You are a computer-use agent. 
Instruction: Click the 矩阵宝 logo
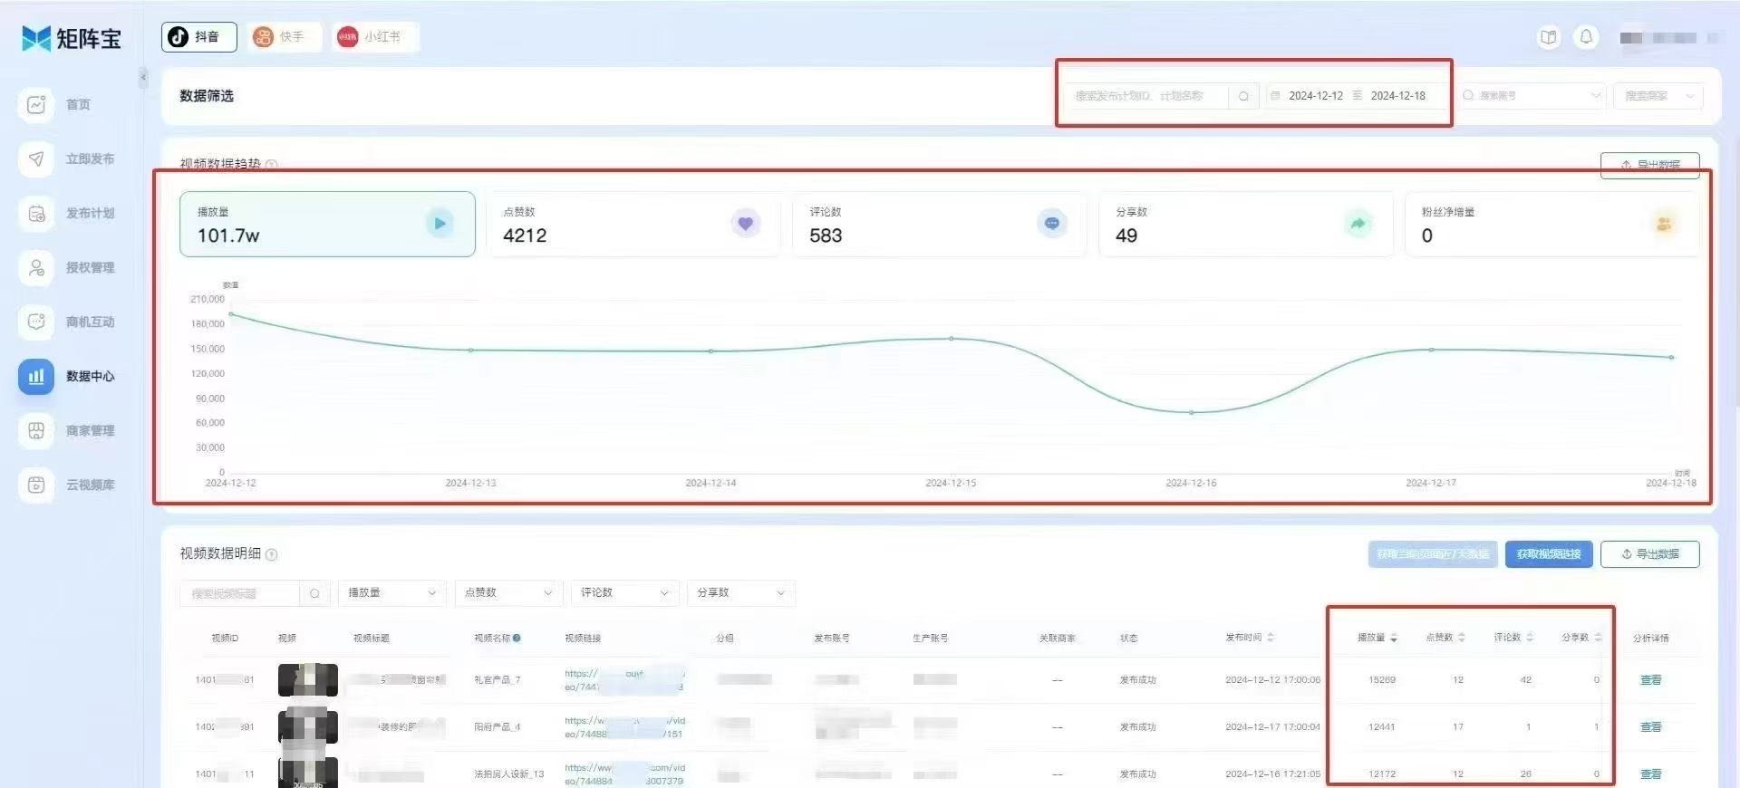(x=72, y=38)
